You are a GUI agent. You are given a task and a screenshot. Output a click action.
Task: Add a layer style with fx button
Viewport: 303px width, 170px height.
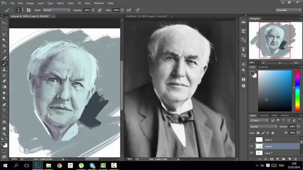pos(266,159)
